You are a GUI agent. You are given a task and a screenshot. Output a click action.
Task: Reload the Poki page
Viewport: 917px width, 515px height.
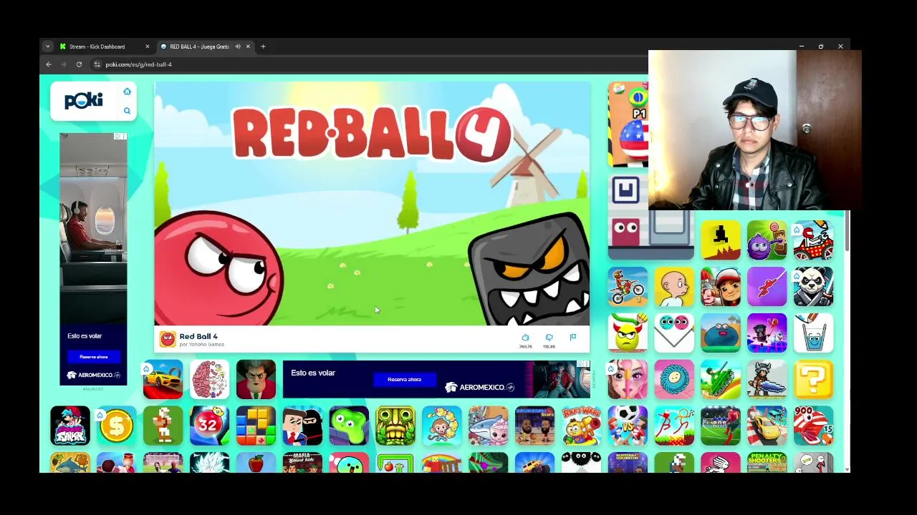click(79, 64)
